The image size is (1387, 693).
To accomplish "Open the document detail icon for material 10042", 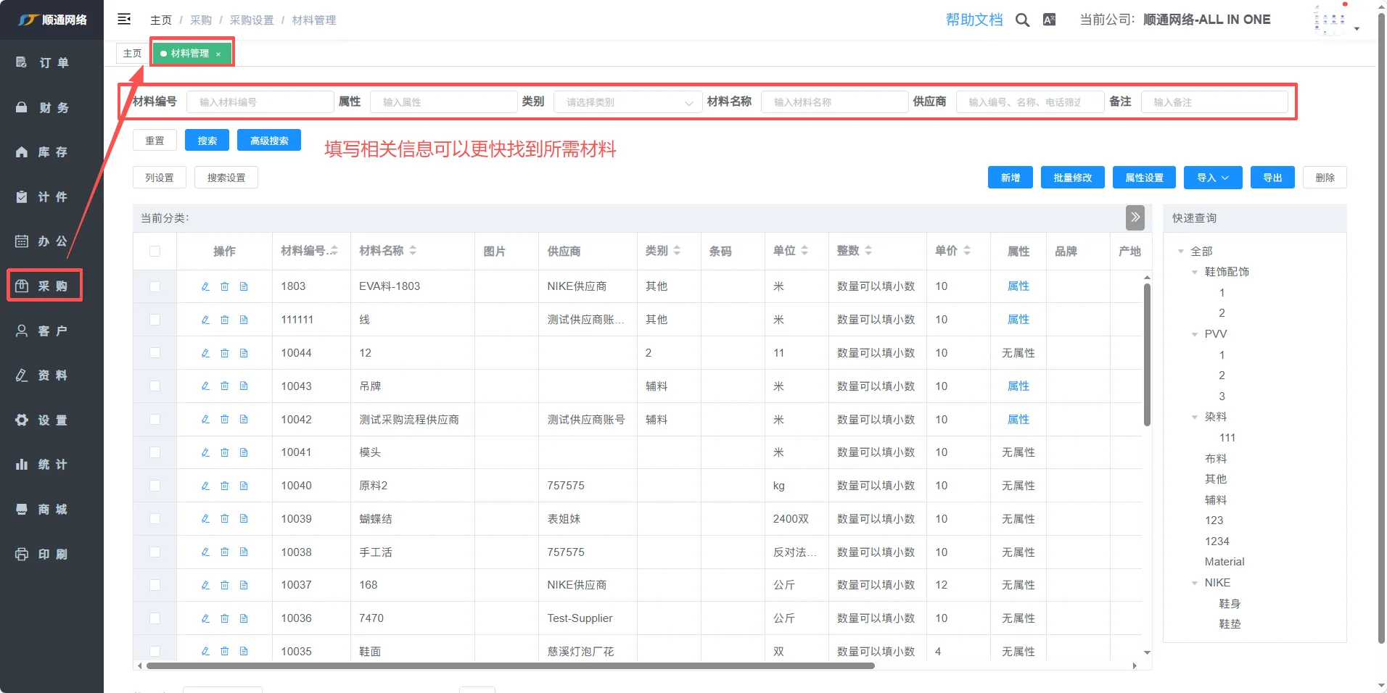I will click(244, 420).
